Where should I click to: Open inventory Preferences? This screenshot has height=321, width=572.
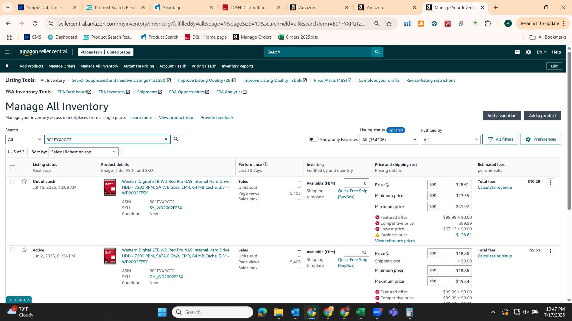click(x=540, y=139)
